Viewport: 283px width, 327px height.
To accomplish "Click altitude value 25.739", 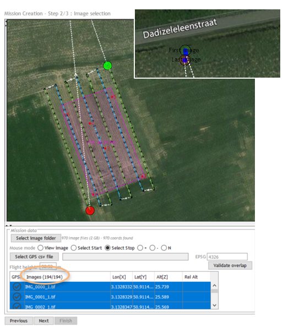I will pyautogui.click(x=162, y=287).
